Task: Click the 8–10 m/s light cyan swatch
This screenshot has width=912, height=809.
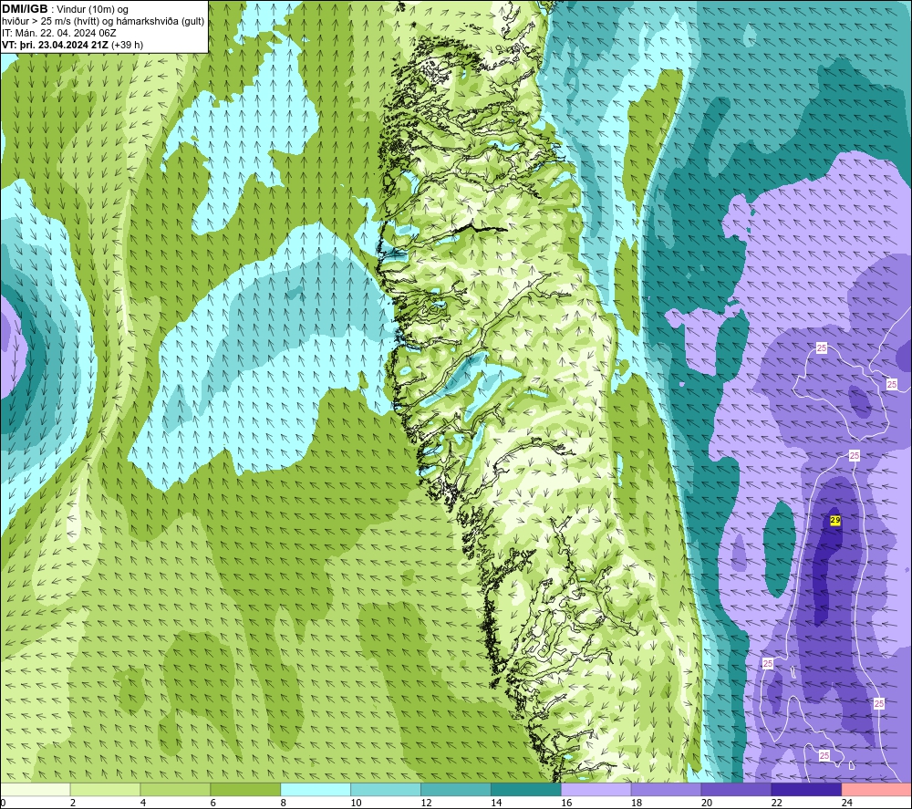Action: point(316,790)
